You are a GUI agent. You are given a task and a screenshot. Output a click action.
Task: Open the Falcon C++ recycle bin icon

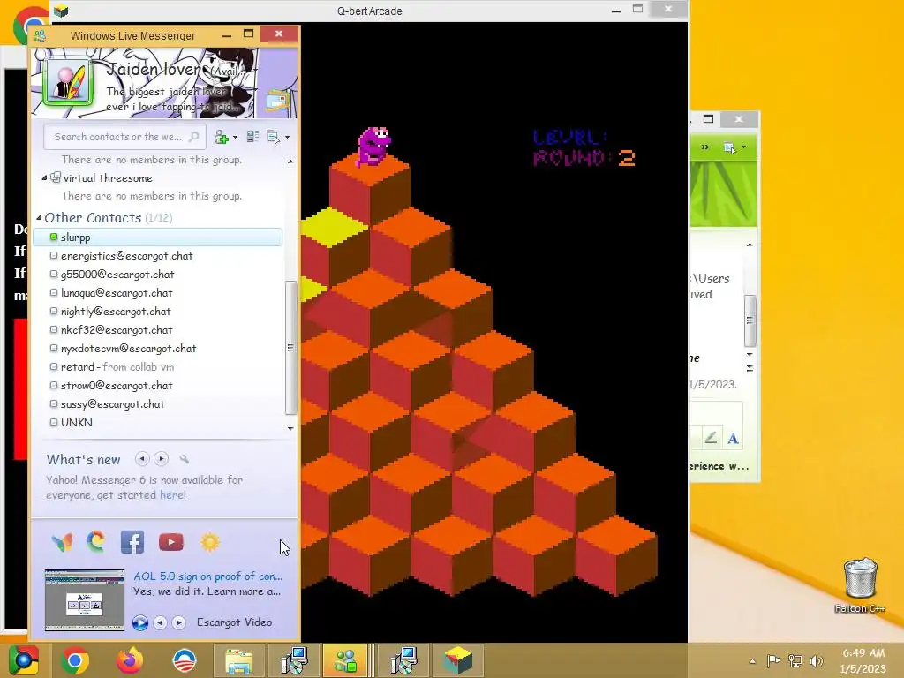pos(860,584)
